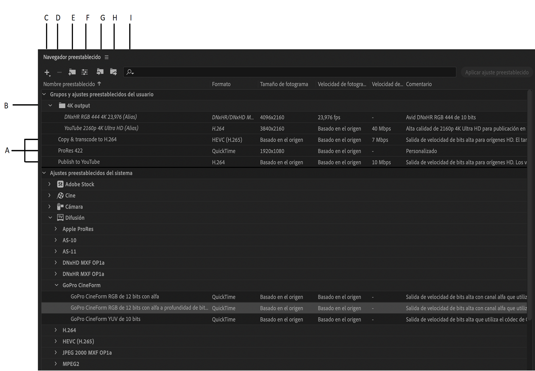
Task: Click the export presets icon
Action: pyautogui.click(x=114, y=72)
